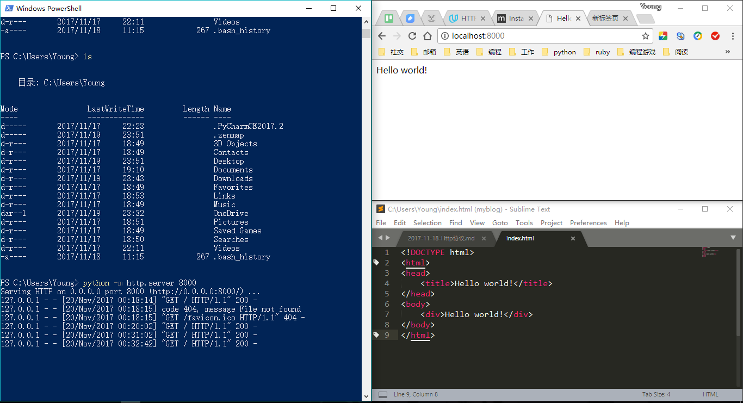Switch to the pinned Trello tab
743x403 pixels.
(x=389, y=18)
